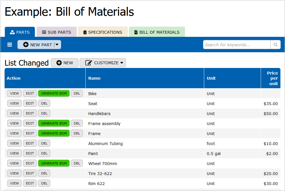Sort by the Name column header
285x191 pixels.
(x=95, y=78)
